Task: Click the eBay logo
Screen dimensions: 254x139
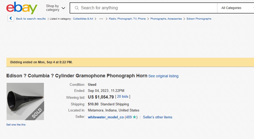Action: click(x=22, y=8)
